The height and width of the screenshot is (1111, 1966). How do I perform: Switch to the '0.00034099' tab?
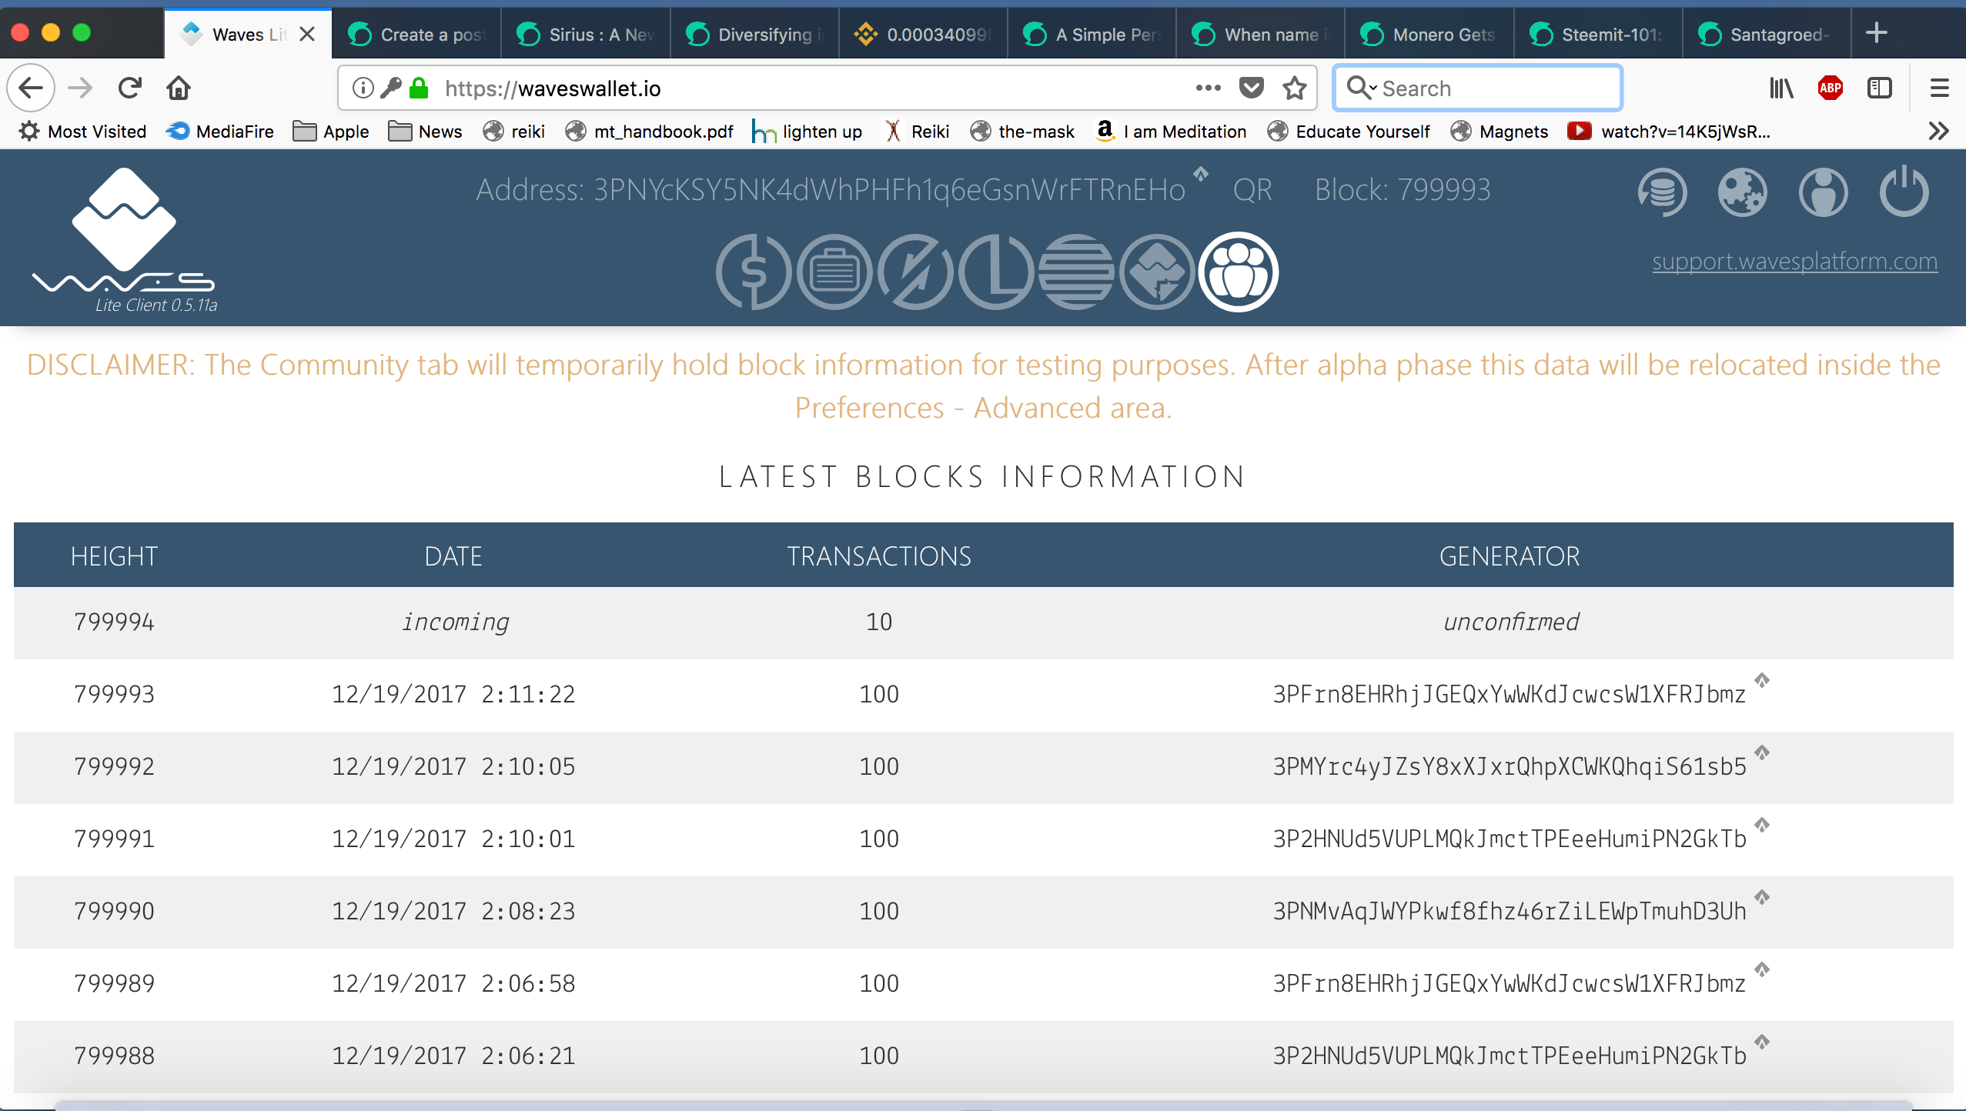pos(923,34)
